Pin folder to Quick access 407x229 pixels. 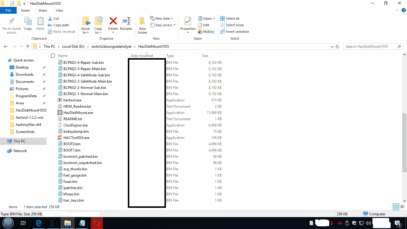(x=12, y=25)
